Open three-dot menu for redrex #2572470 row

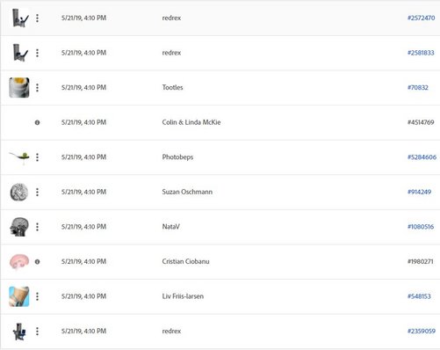point(37,18)
